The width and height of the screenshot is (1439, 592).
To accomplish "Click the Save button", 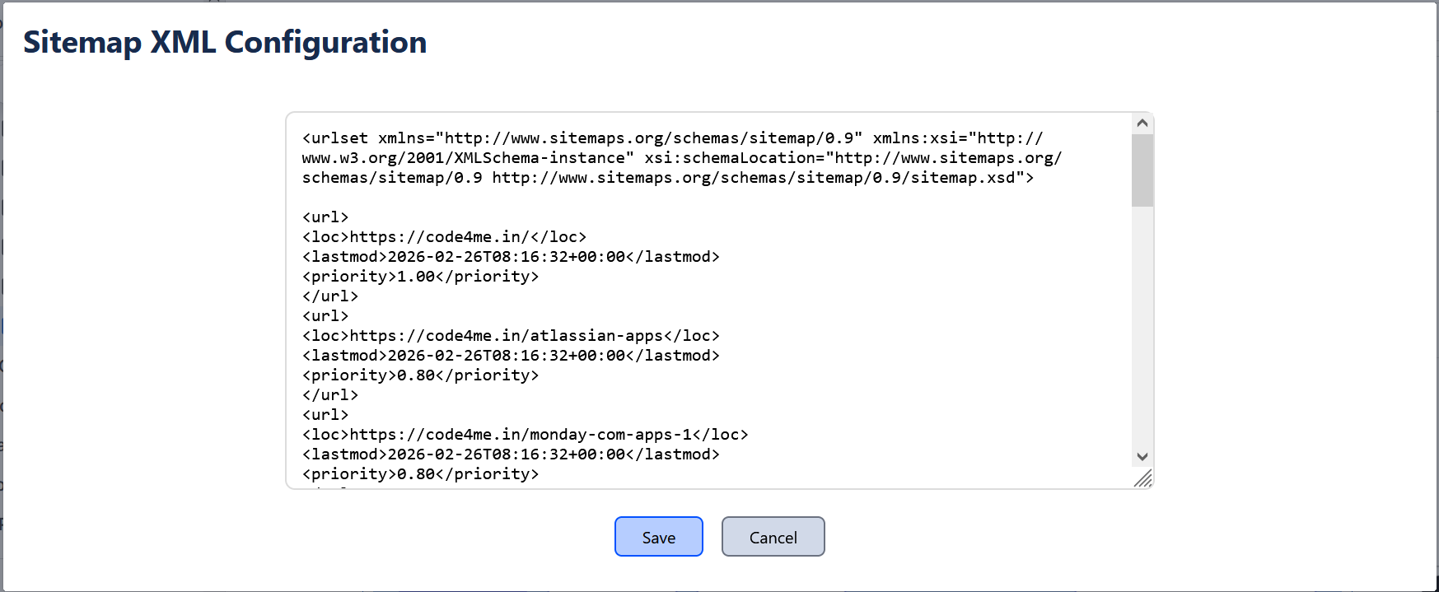I will pos(658,536).
